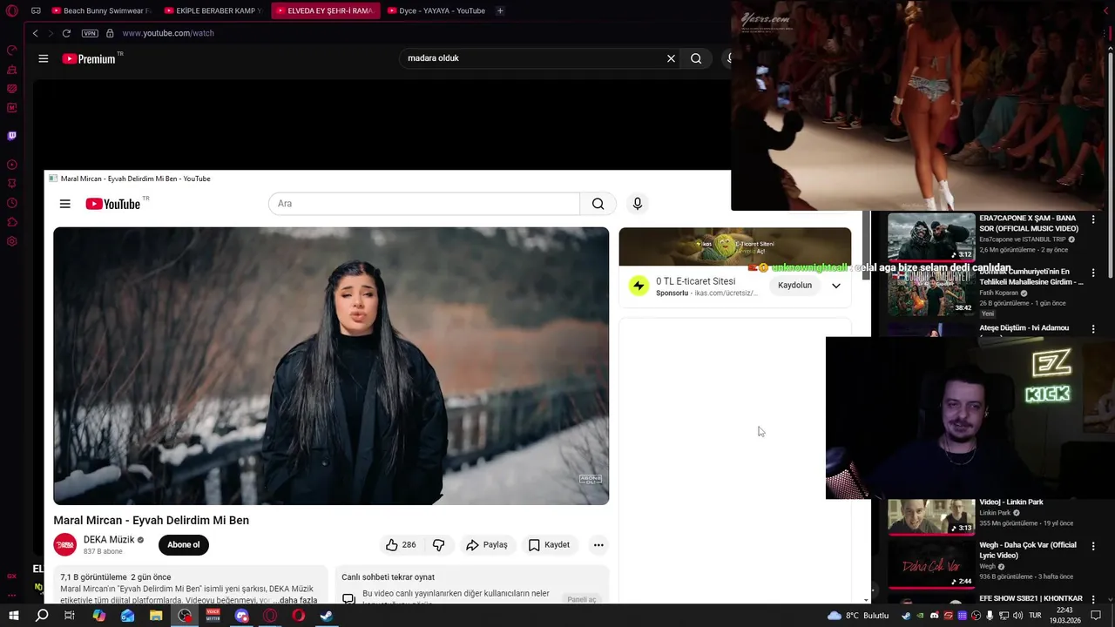Image resolution: width=1115 pixels, height=627 pixels.
Task: Click the TUR language indicator
Action: pos(1035,616)
